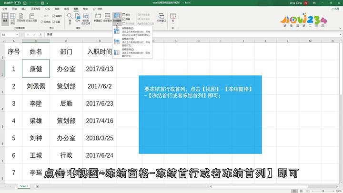Click horizontal scrollbar left arrow
The image size is (343, 193).
pyautogui.click(x=210, y=186)
